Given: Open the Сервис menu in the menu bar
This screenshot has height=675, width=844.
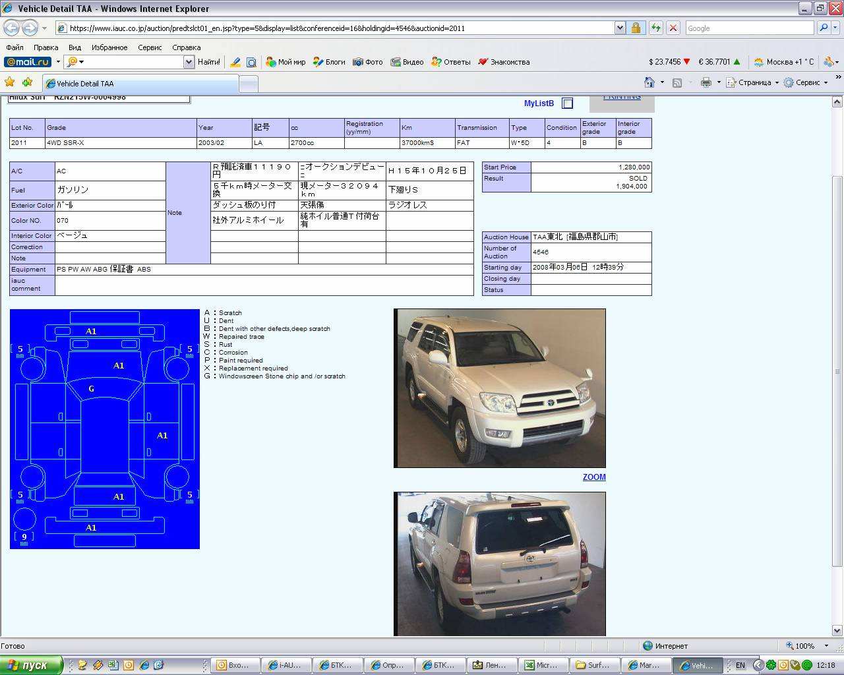Looking at the screenshot, I should pyautogui.click(x=150, y=47).
